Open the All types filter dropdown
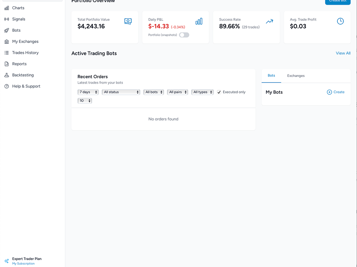The height and width of the screenshot is (267, 357). tap(202, 92)
